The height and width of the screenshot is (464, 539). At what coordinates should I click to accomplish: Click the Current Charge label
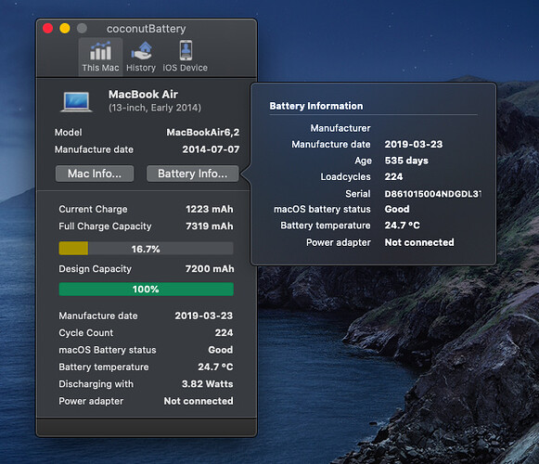pyautogui.click(x=93, y=209)
